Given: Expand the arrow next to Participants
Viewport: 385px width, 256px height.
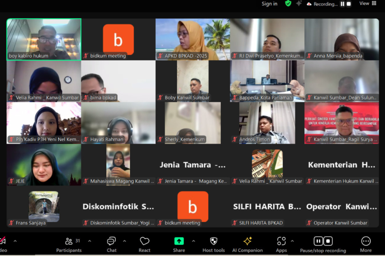Looking at the screenshot, I should click(90, 241).
